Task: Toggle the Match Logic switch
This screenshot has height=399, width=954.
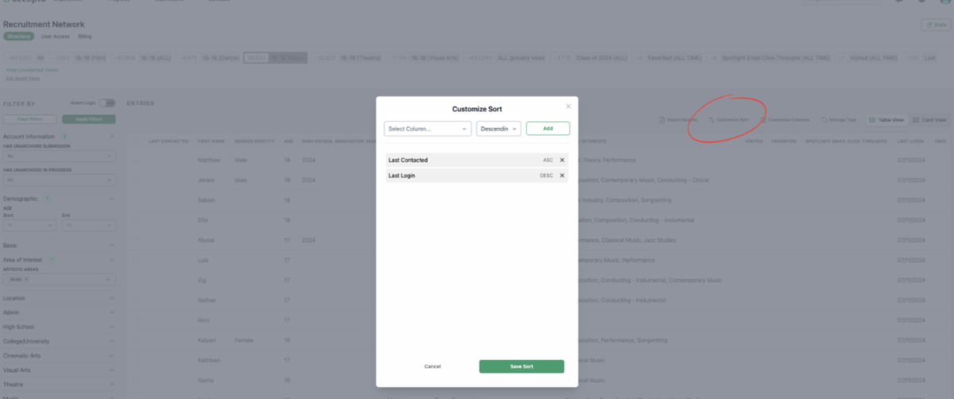Action: click(x=107, y=103)
